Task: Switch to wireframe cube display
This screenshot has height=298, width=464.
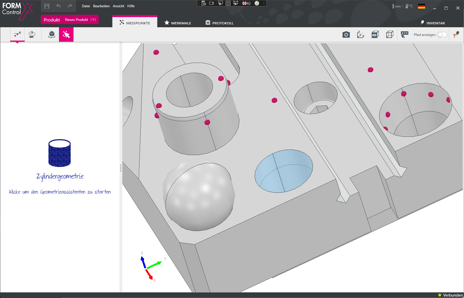Action: 390,35
